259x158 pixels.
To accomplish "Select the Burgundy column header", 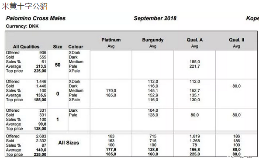I will click(153, 40).
